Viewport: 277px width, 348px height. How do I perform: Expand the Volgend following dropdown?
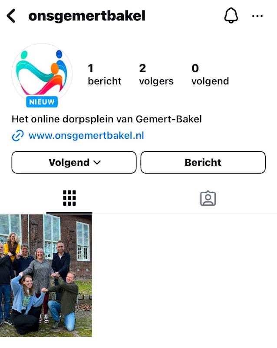74,162
